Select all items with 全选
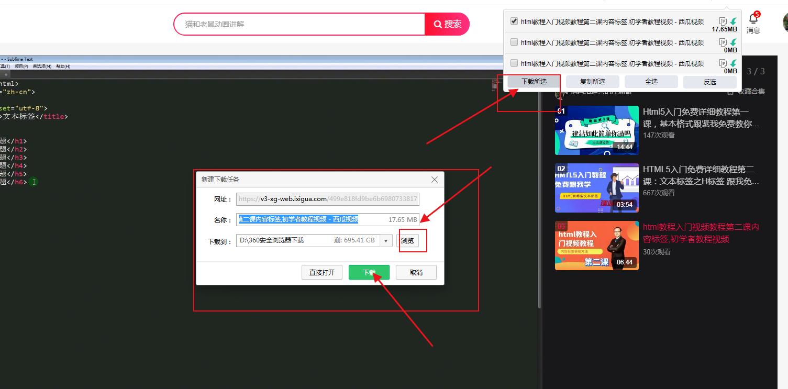The height and width of the screenshot is (389, 788). tap(651, 82)
